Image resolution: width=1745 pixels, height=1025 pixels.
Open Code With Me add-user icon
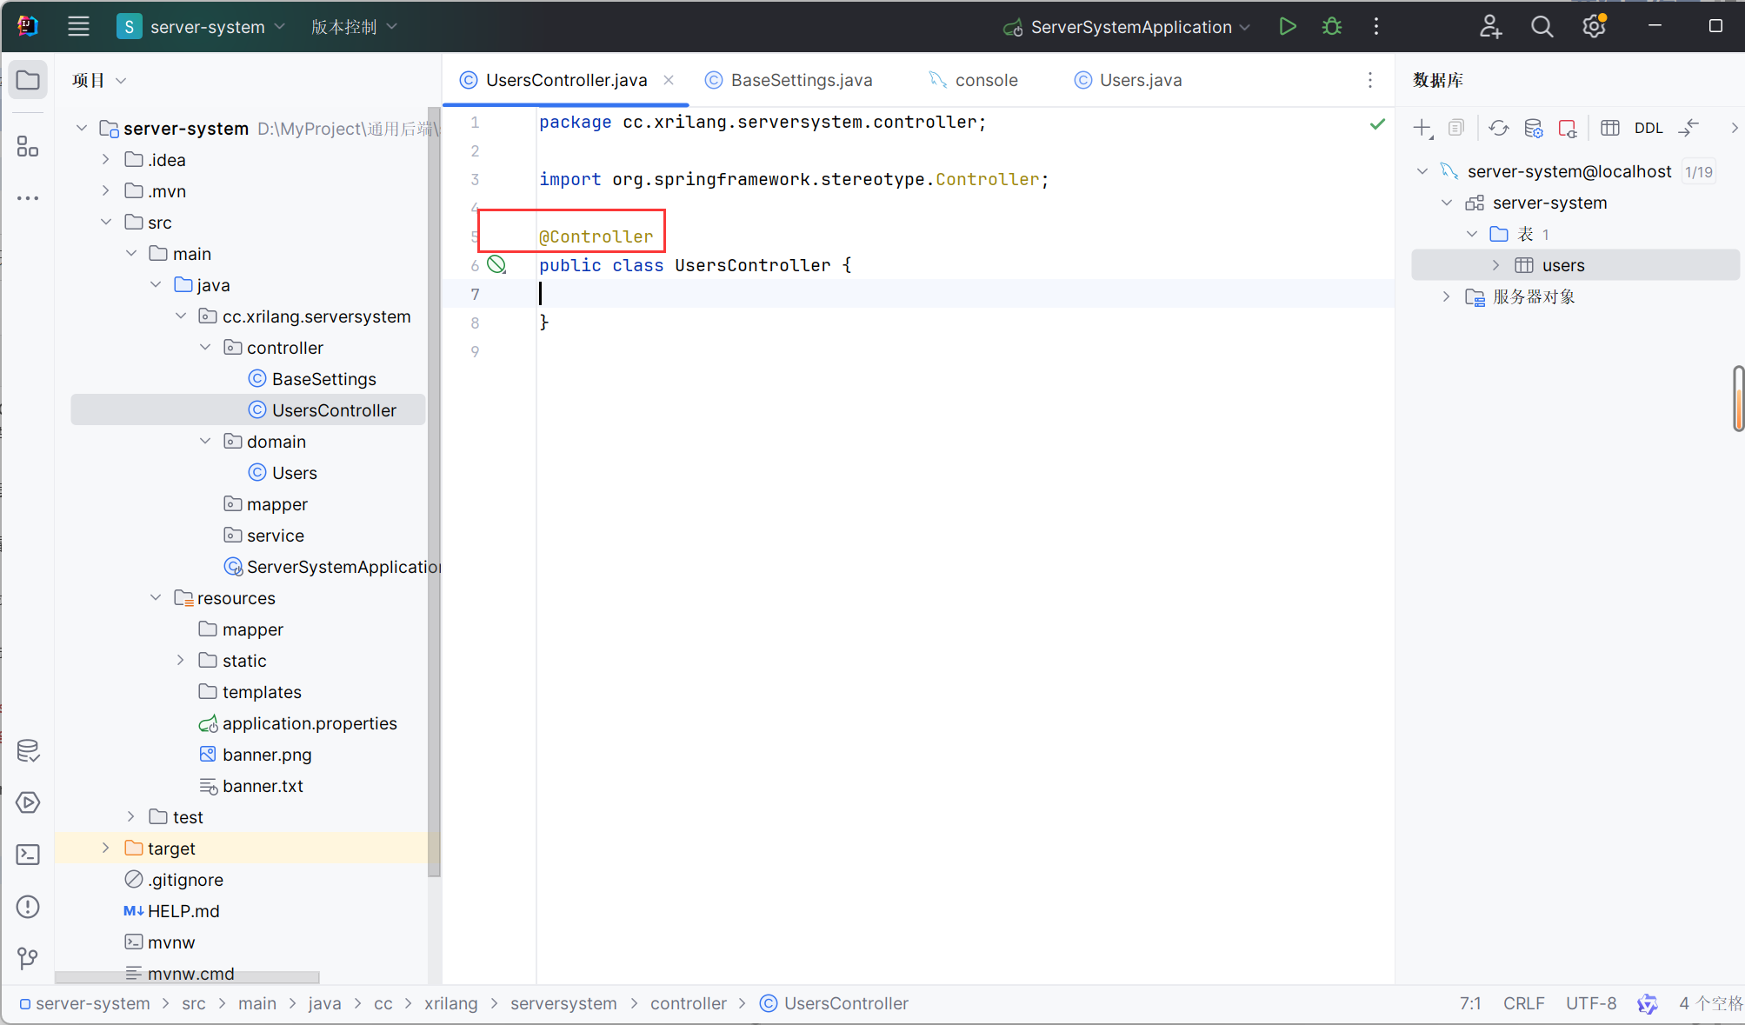(1491, 27)
